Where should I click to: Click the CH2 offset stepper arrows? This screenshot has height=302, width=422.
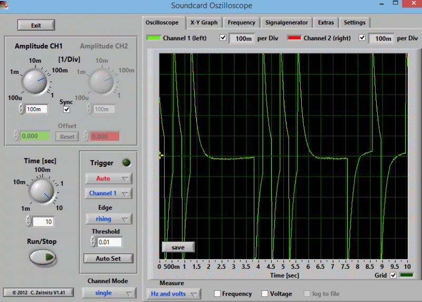tap(86, 136)
